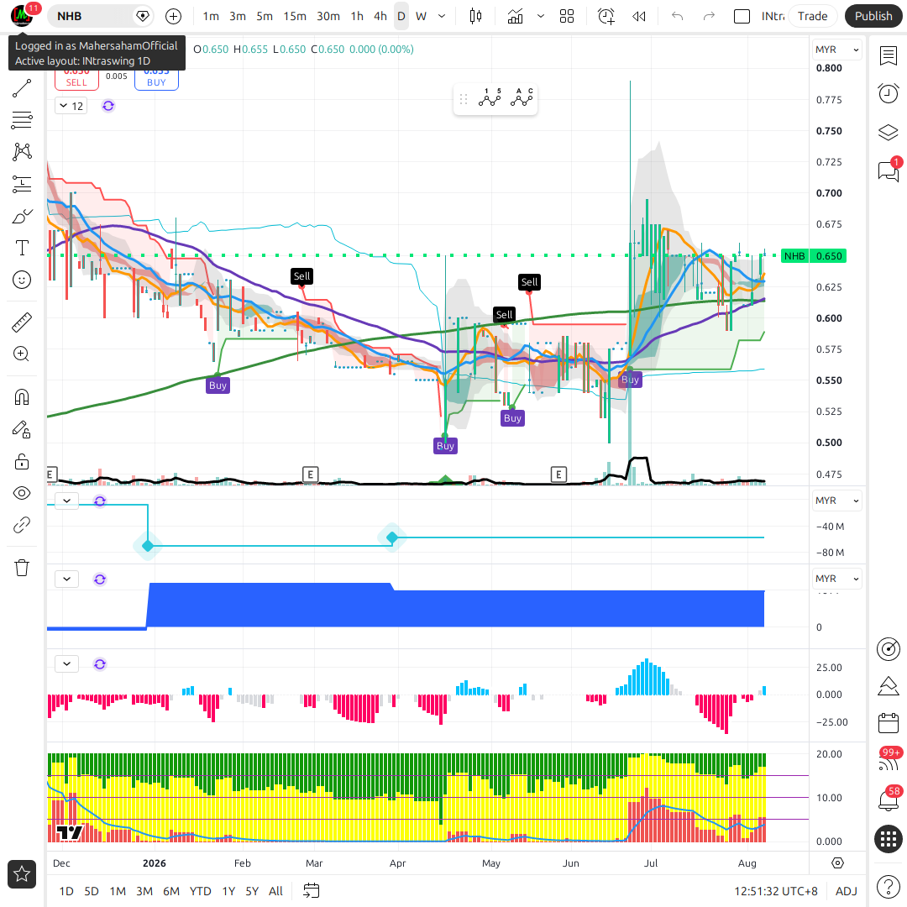Open the candlestick chart type menu
This screenshot has height=907, width=907.
[475, 16]
